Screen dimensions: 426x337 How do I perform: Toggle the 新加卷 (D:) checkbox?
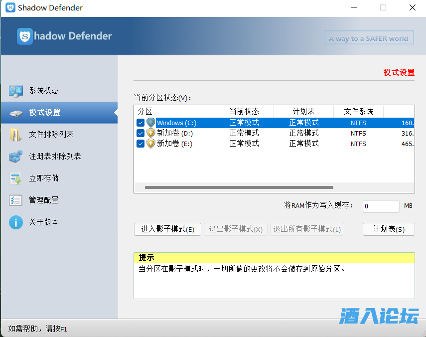[141, 133]
